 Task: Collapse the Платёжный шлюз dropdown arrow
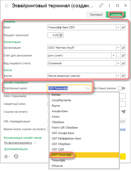point(88,88)
